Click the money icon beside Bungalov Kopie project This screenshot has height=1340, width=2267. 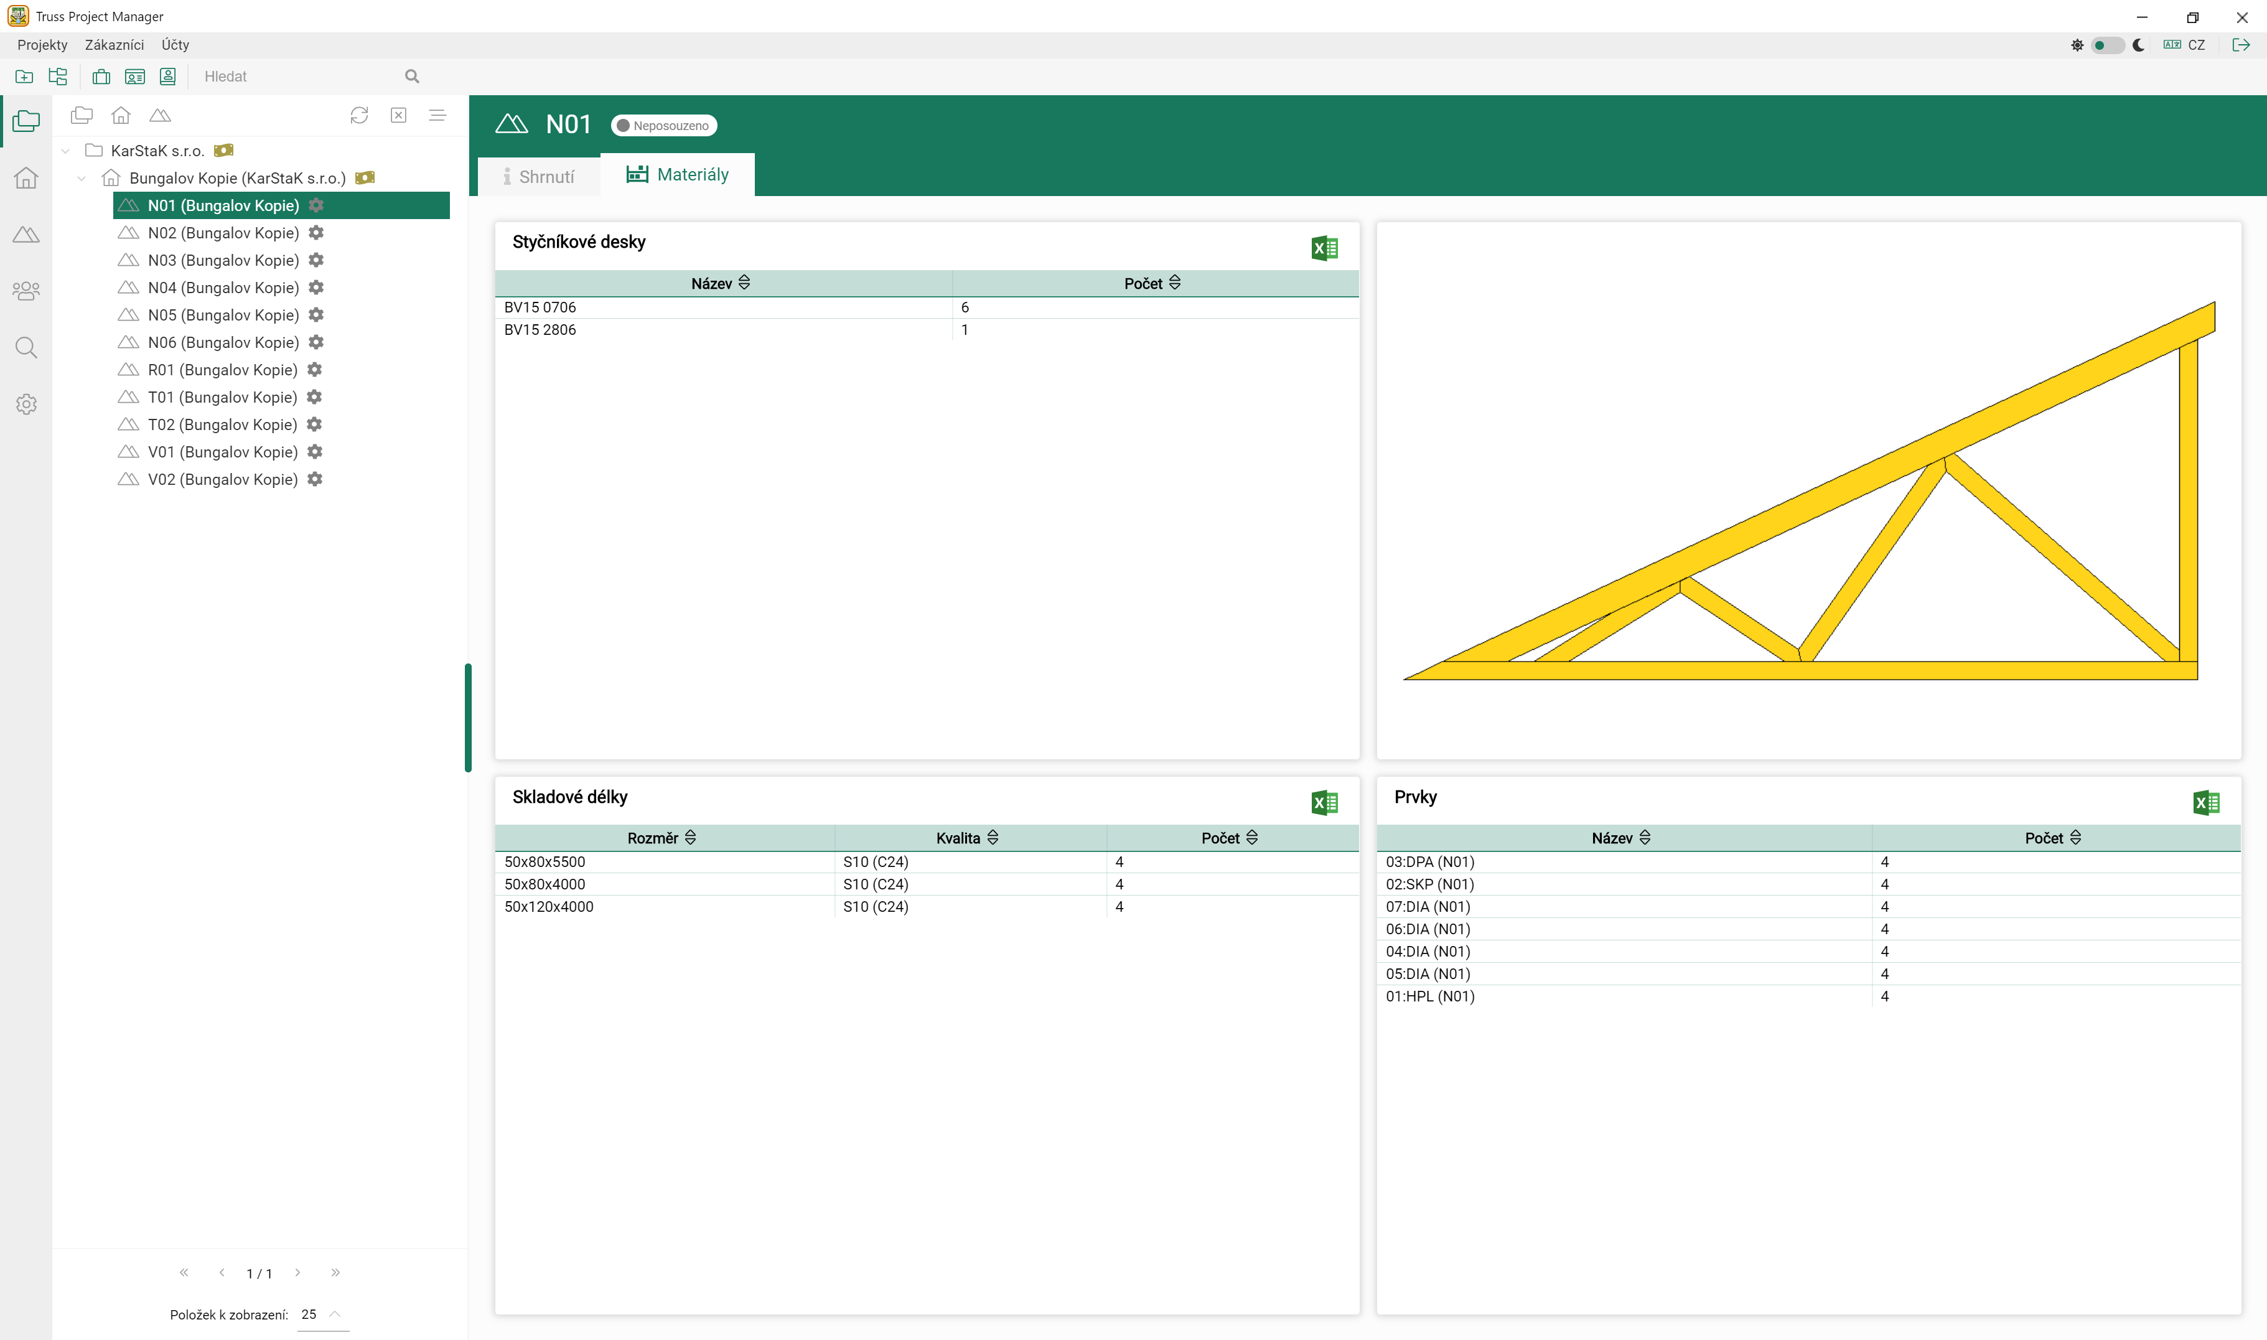(x=365, y=178)
